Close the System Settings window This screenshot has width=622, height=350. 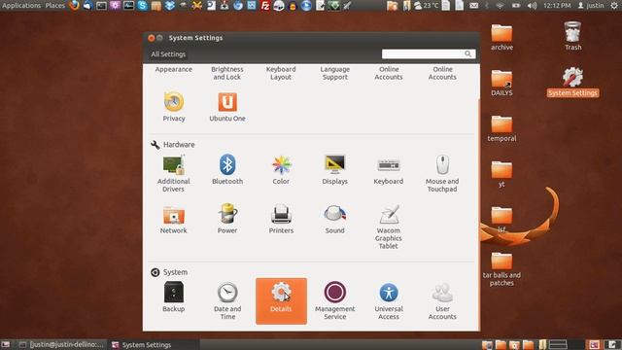152,38
